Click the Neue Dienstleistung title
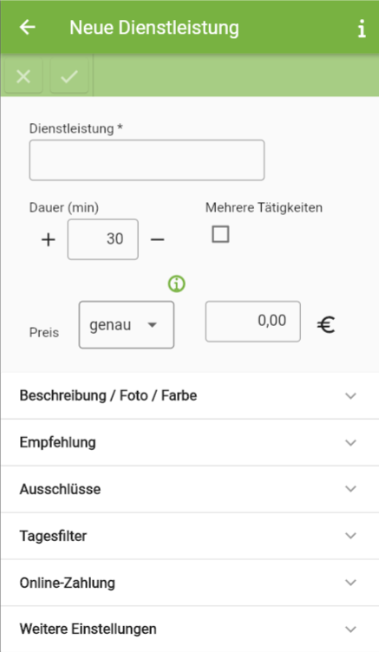The image size is (379, 652). point(154,28)
